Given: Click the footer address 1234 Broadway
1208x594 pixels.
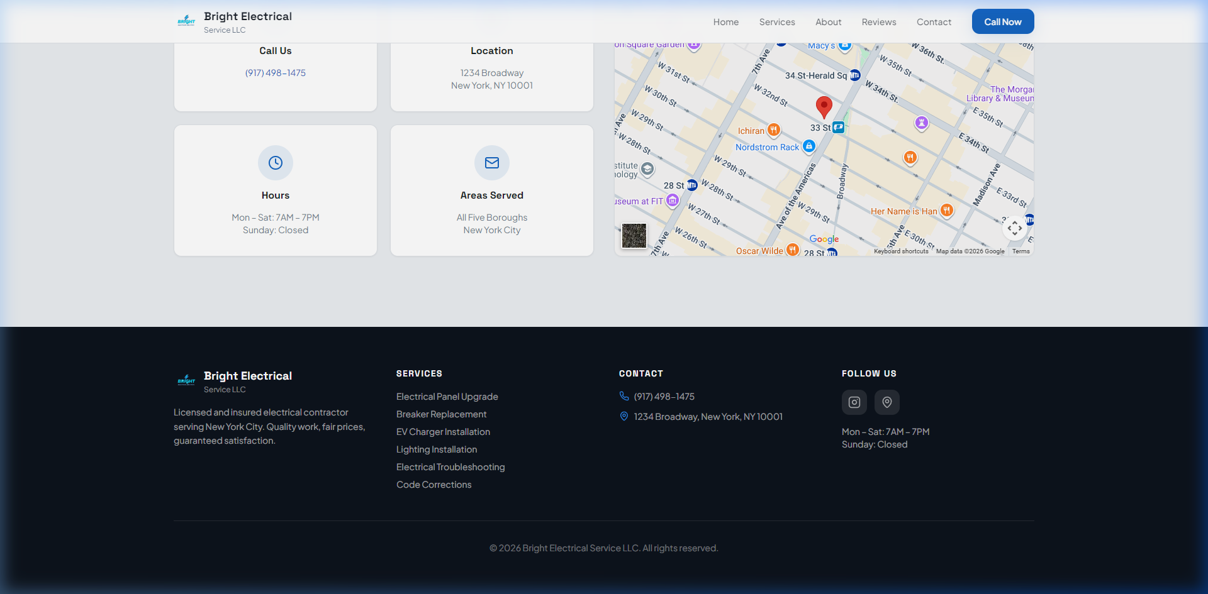Looking at the screenshot, I should point(708,417).
